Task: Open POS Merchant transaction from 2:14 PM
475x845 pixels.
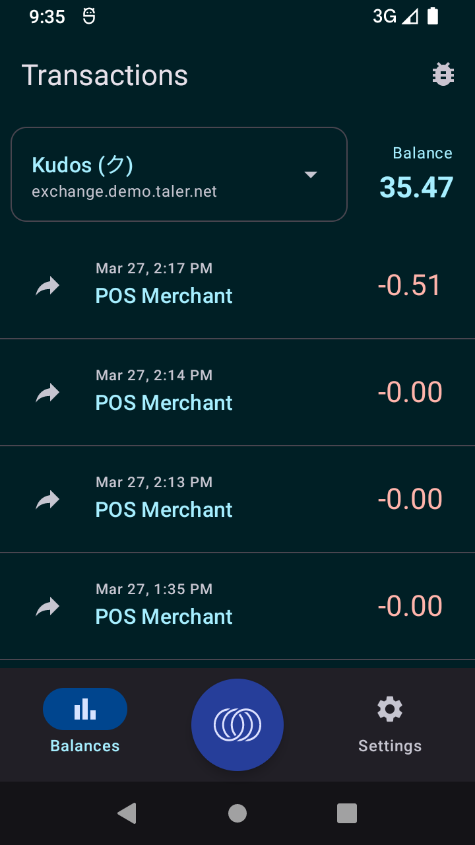Action: pyautogui.click(x=237, y=393)
